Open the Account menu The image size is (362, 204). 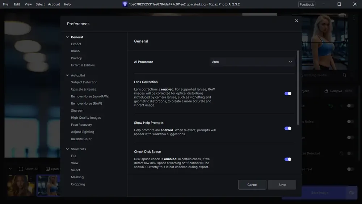(x=54, y=4)
